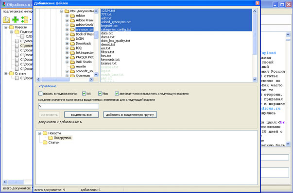Expand the DCIM folder node
Viewport: 293px width, 193px height.
click(x=67, y=39)
